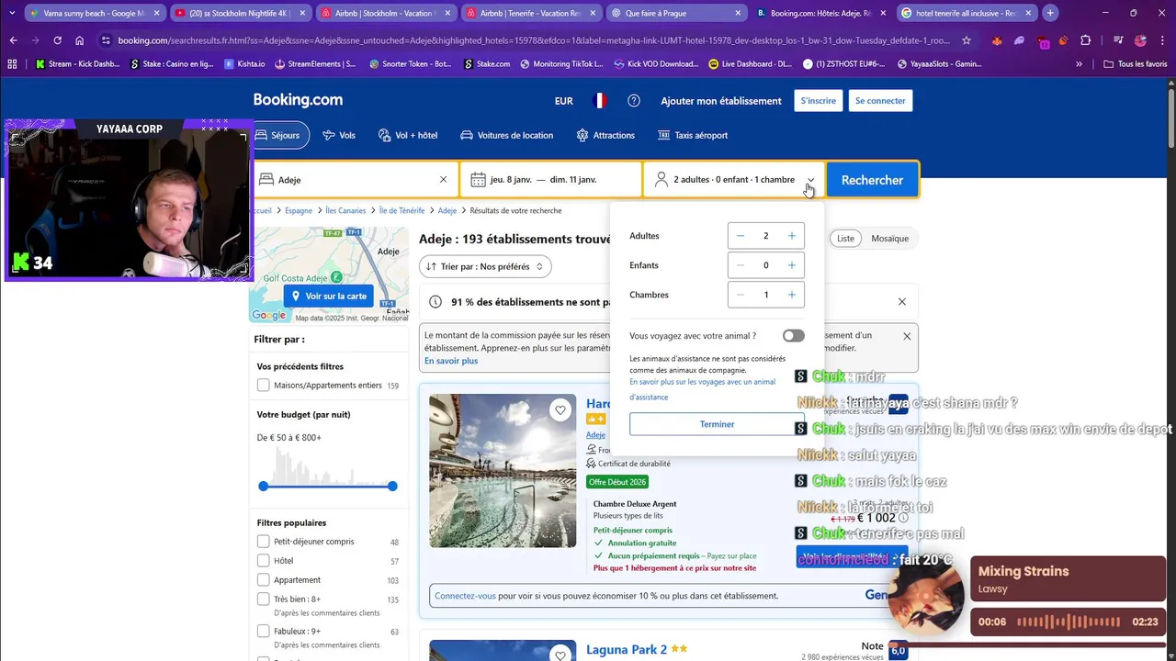Adjust the maximum budget slider handle
Image resolution: width=1176 pixels, height=661 pixels.
(x=392, y=486)
